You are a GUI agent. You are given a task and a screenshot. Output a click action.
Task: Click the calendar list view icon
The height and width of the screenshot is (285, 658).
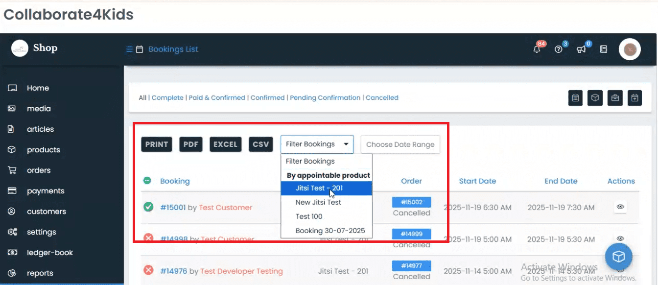[575, 98]
